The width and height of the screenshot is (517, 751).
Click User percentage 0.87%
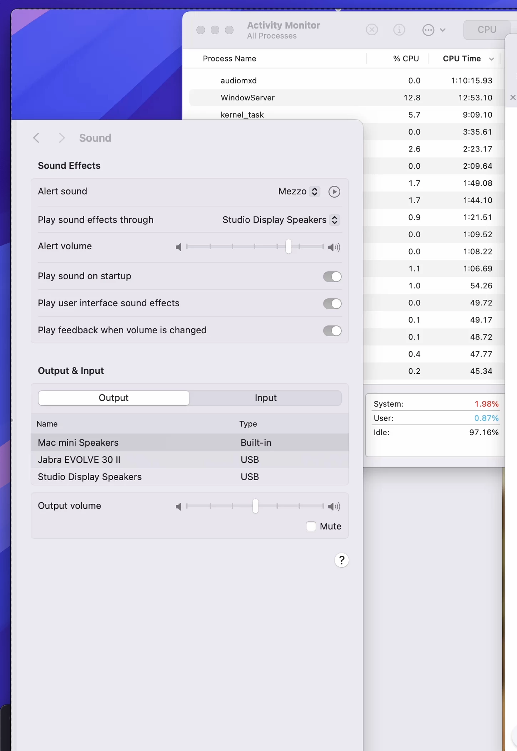486,418
